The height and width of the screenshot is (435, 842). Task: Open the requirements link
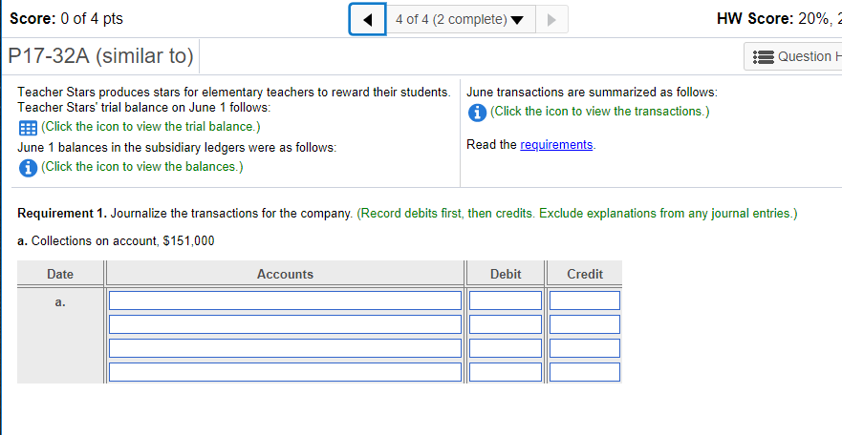point(556,145)
